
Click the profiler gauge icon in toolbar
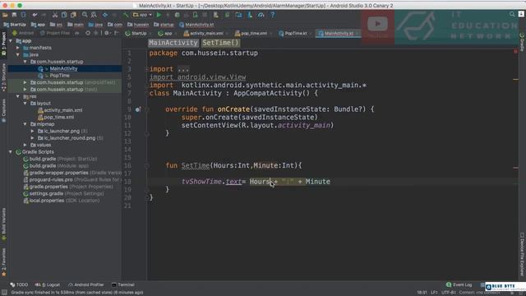pos(261,15)
